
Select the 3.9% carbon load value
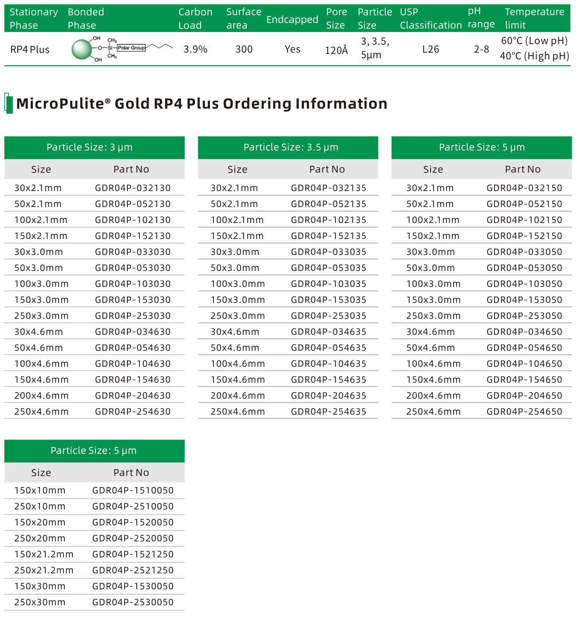(196, 49)
